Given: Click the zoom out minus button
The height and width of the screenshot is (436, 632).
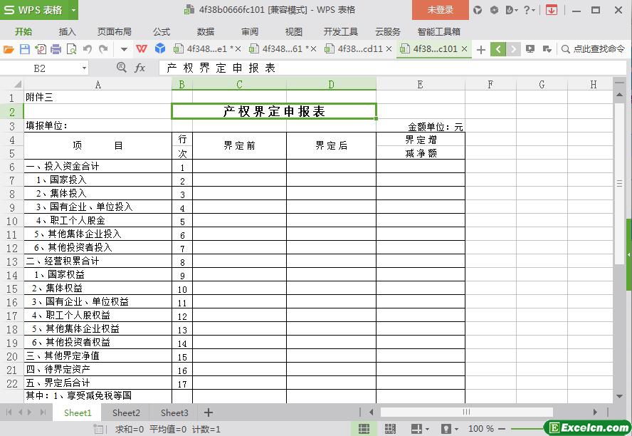Looking at the screenshot, I should pyautogui.click(x=502, y=429).
